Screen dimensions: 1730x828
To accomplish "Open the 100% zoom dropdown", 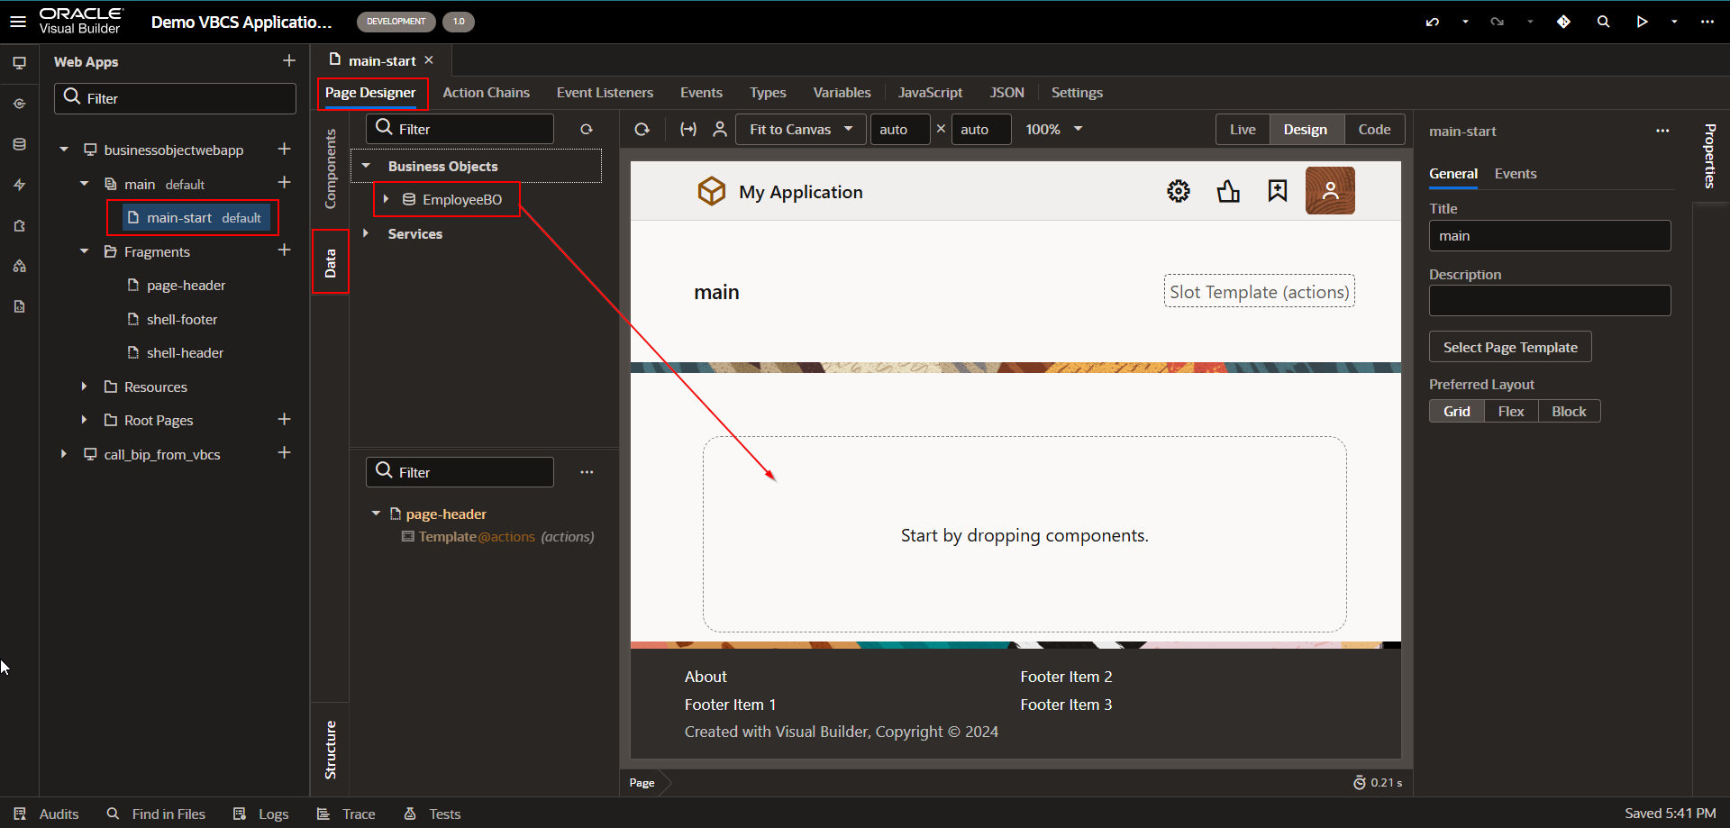I will tap(1053, 130).
